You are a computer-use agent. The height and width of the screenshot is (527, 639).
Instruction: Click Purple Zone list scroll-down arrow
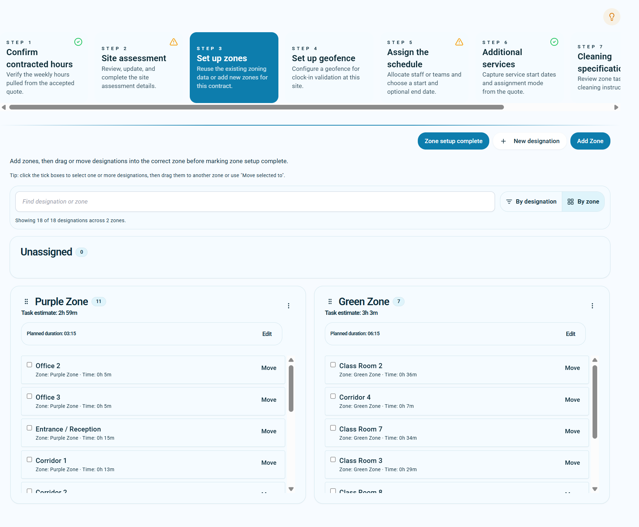tap(291, 489)
